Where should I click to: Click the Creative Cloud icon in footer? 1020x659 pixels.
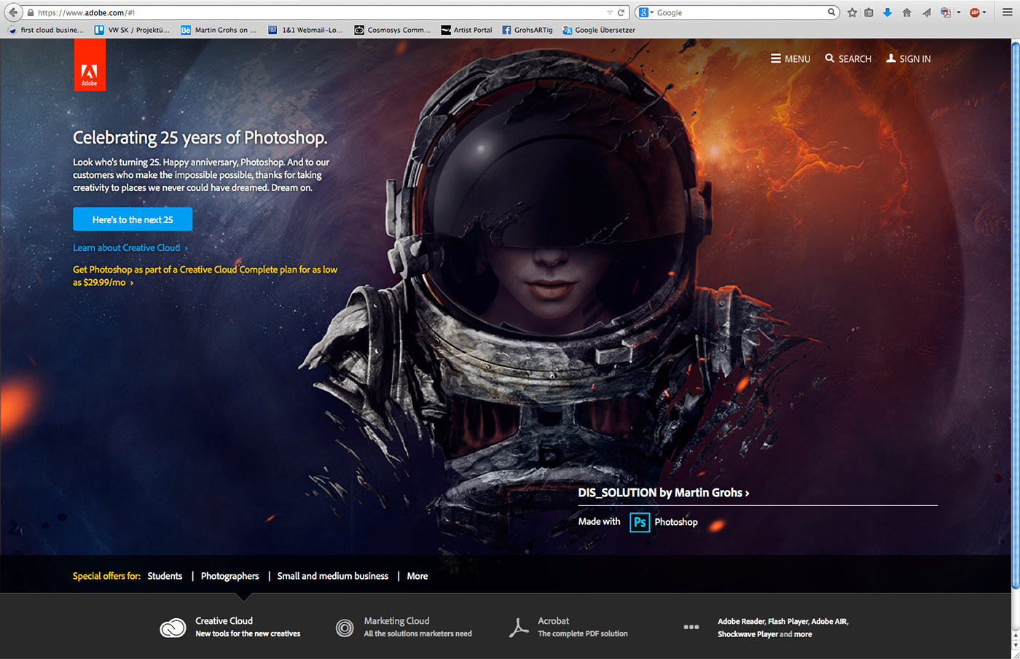click(x=173, y=628)
